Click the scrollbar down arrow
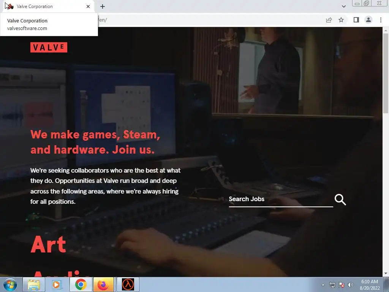This screenshot has height=292, width=389. coord(386,273)
